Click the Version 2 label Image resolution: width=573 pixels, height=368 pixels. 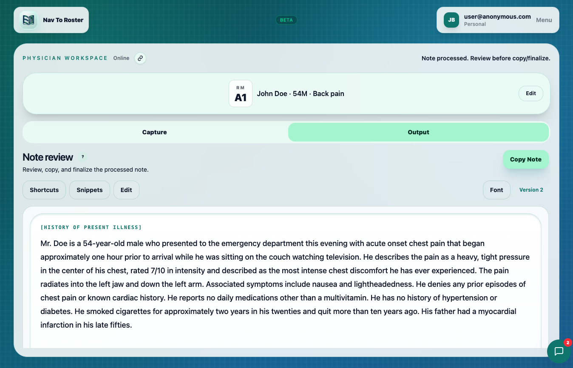[x=531, y=190]
